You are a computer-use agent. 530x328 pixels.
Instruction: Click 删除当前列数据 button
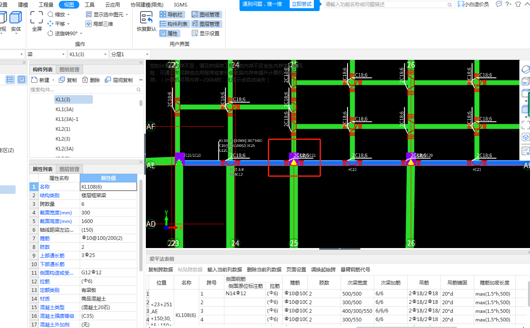click(264, 269)
